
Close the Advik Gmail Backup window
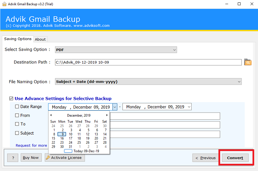pos(252,4)
